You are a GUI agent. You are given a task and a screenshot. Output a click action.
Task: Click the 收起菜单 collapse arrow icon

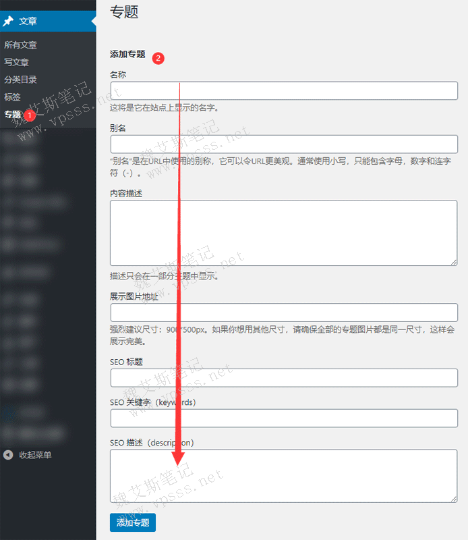point(8,455)
